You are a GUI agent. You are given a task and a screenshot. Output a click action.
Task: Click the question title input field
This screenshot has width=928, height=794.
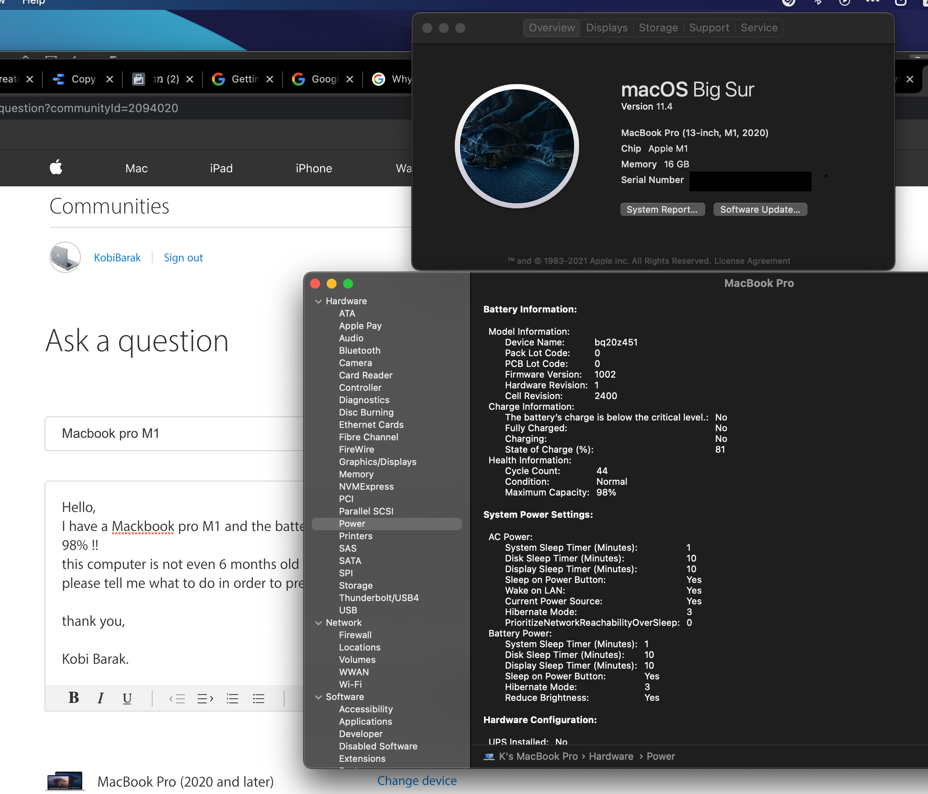point(179,433)
